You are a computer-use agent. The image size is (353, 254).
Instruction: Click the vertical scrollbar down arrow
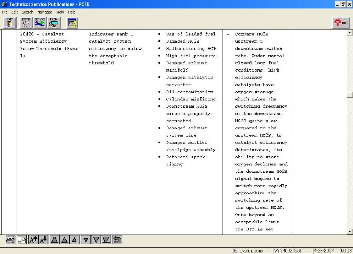(x=350, y=231)
